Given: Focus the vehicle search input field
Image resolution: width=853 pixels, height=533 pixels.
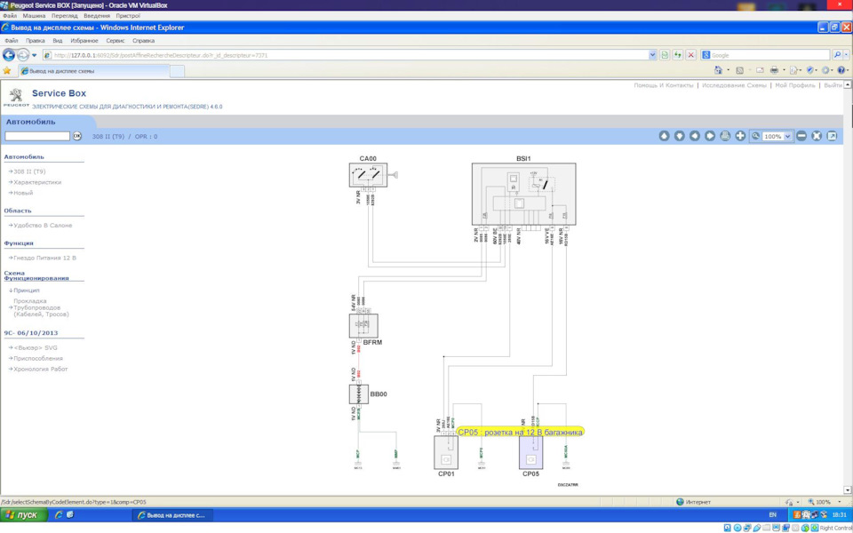Looking at the screenshot, I should pos(37,136).
